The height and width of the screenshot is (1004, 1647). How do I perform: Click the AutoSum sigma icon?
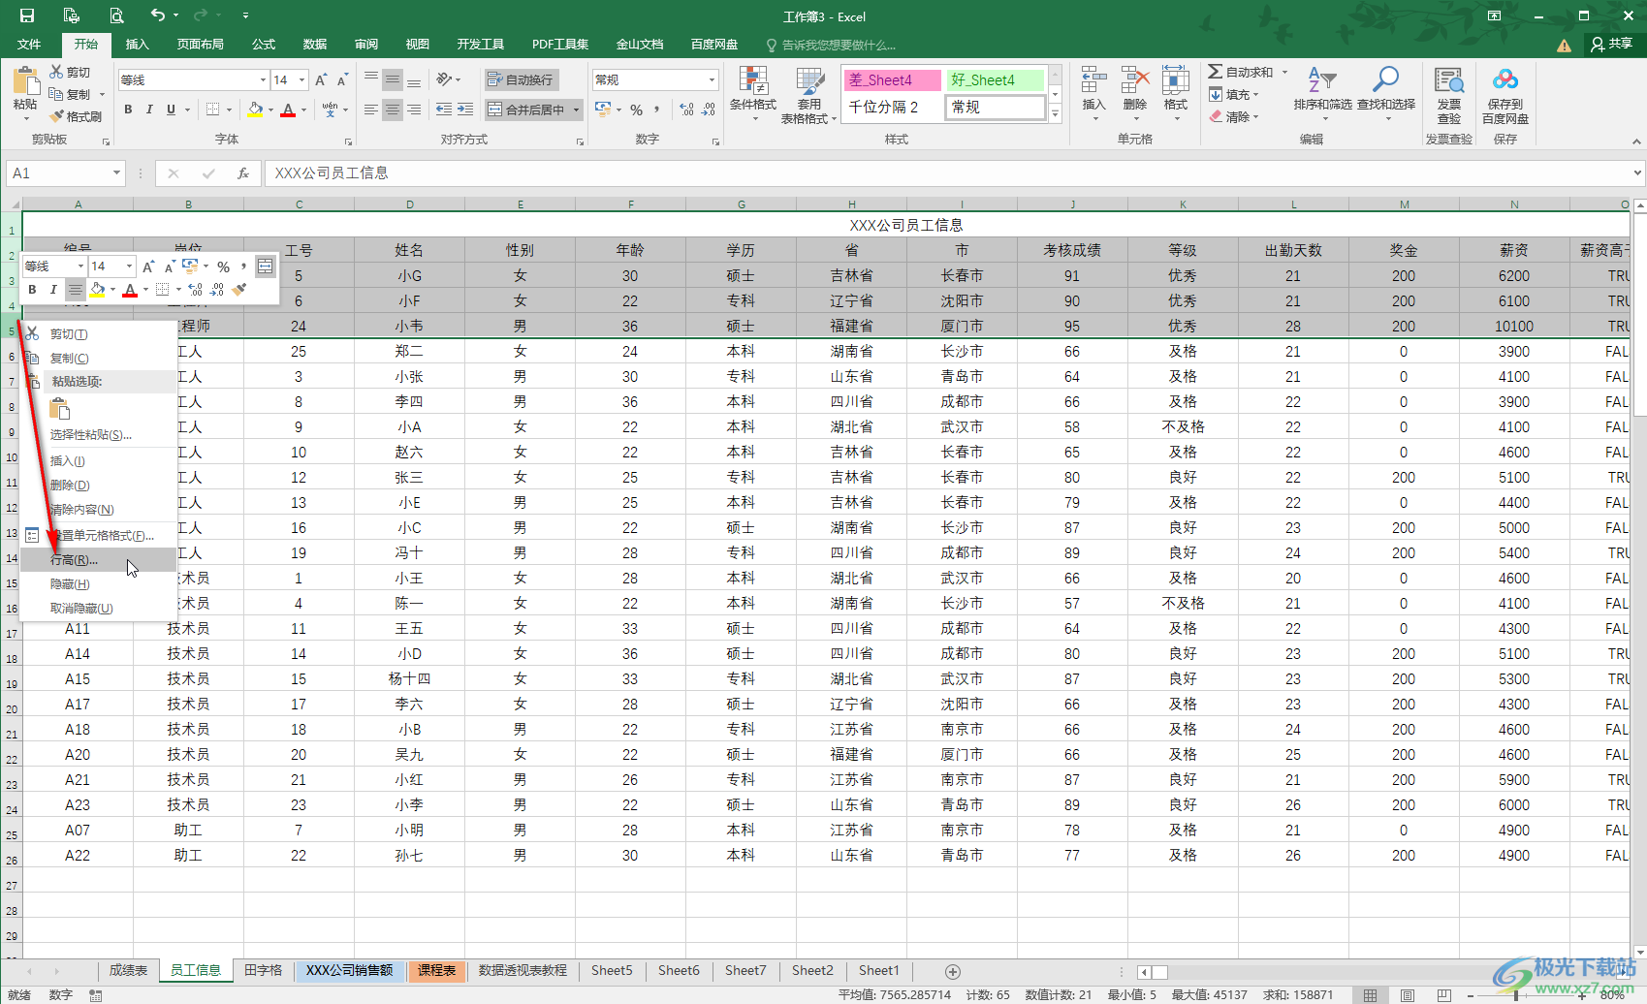pyautogui.click(x=1216, y=72)
